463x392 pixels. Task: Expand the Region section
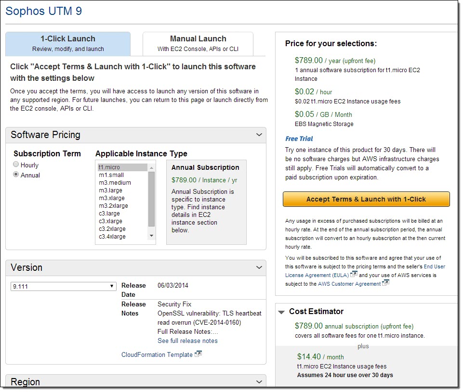[x=260, y=382]
